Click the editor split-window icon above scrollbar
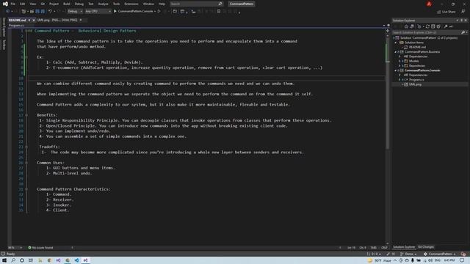470x264 pixels. click(388, 31)
